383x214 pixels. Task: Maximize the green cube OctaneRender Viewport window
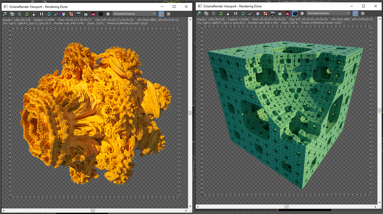[x=364, y=6]
